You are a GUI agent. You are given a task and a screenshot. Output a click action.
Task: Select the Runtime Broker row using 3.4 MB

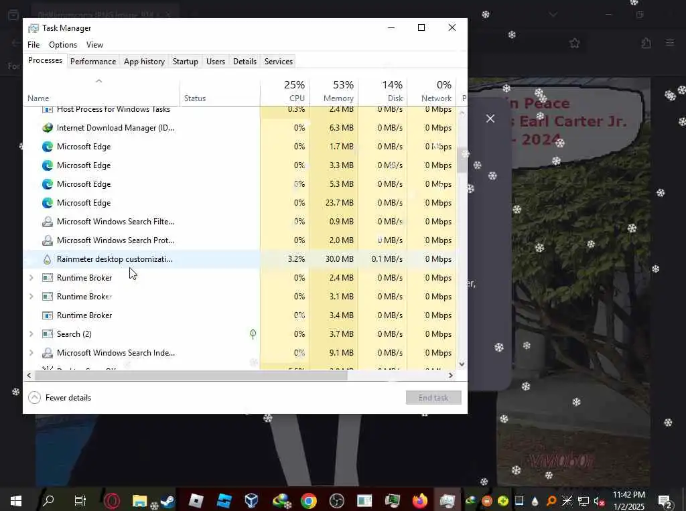(x=240, y=315)
